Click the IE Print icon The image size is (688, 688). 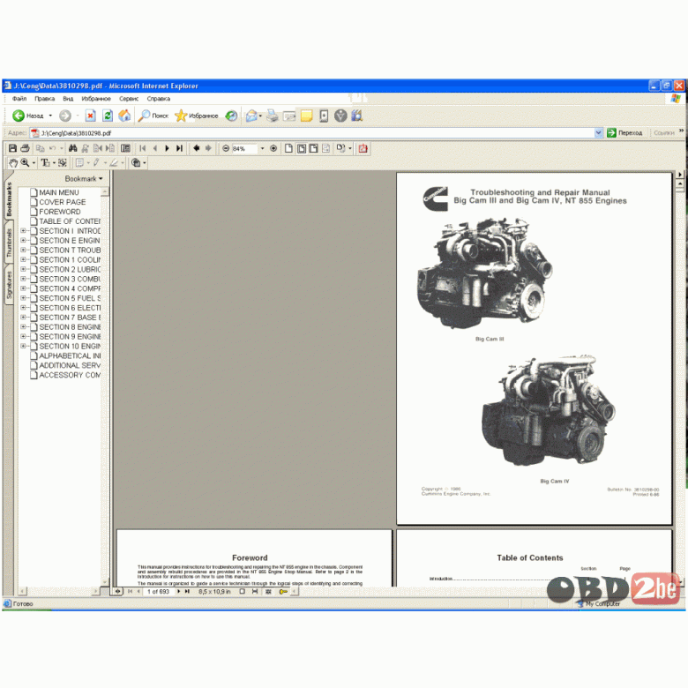click(272, 116)
